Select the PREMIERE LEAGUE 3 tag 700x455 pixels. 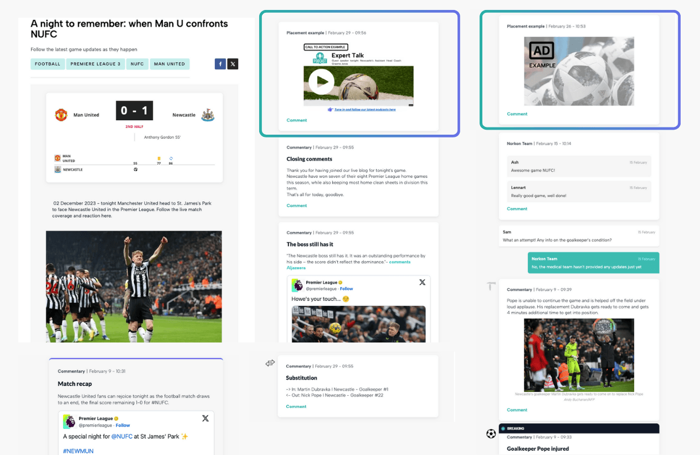tap(95, 64)
